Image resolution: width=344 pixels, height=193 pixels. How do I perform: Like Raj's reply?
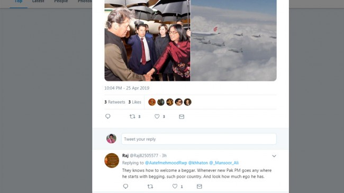pyautogui.click(x=175, y=186)
